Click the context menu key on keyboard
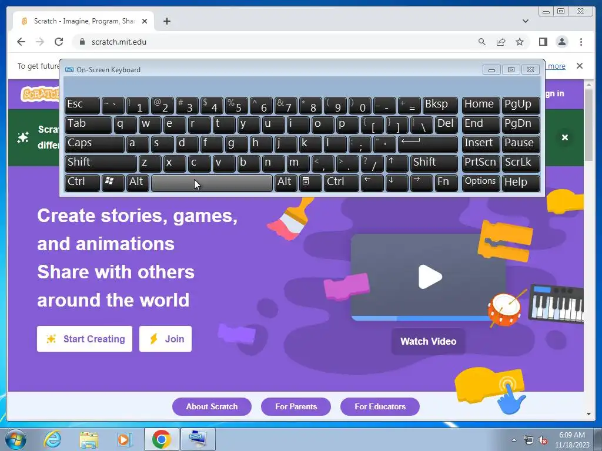The height and width of the screenshot is (451, 602). 310,183
